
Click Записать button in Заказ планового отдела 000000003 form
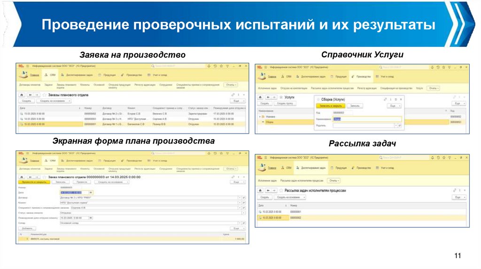[x=61, y=182]
